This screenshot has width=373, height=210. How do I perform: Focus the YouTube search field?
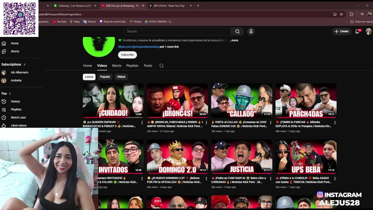coord(177,32)
